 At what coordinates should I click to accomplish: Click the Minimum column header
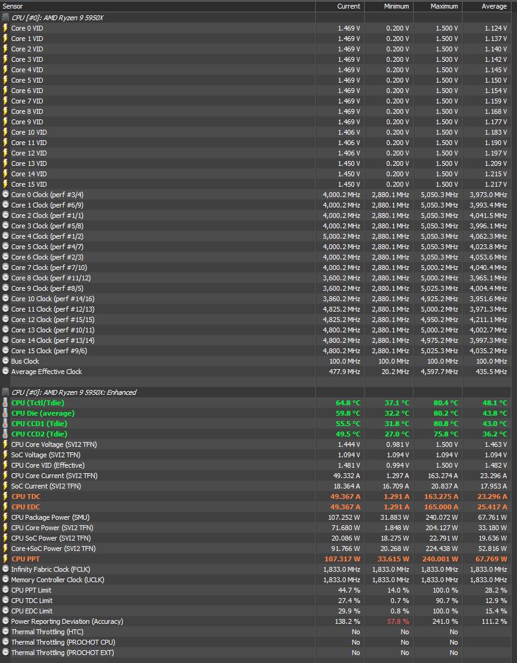pos(389,6)
